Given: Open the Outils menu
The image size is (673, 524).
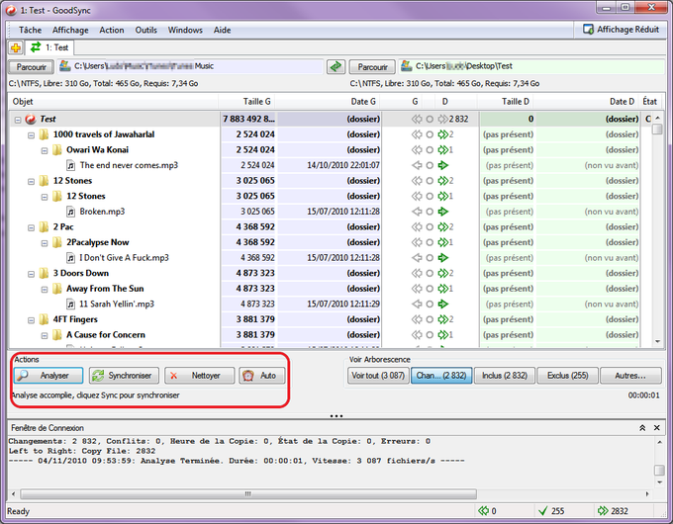Looking at the screenshot, I should [x=145, y=30].
